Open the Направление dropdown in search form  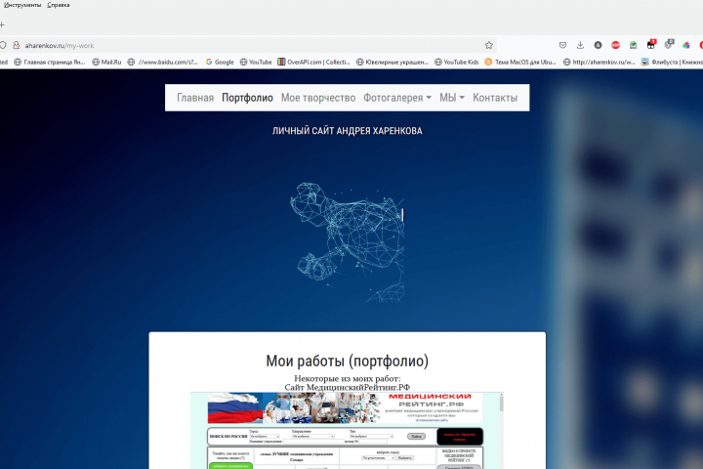tap(313, 436)
